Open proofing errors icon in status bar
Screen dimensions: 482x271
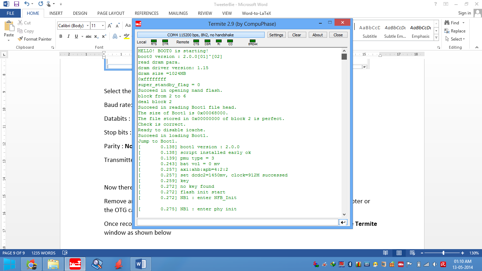[x=65, y=253]
